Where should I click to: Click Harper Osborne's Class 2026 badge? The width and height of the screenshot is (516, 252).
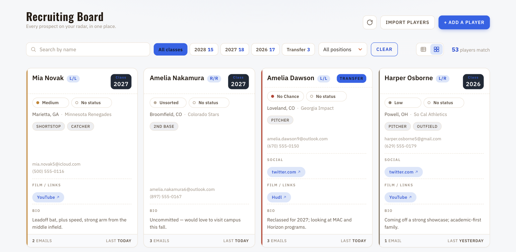[473, 81]
